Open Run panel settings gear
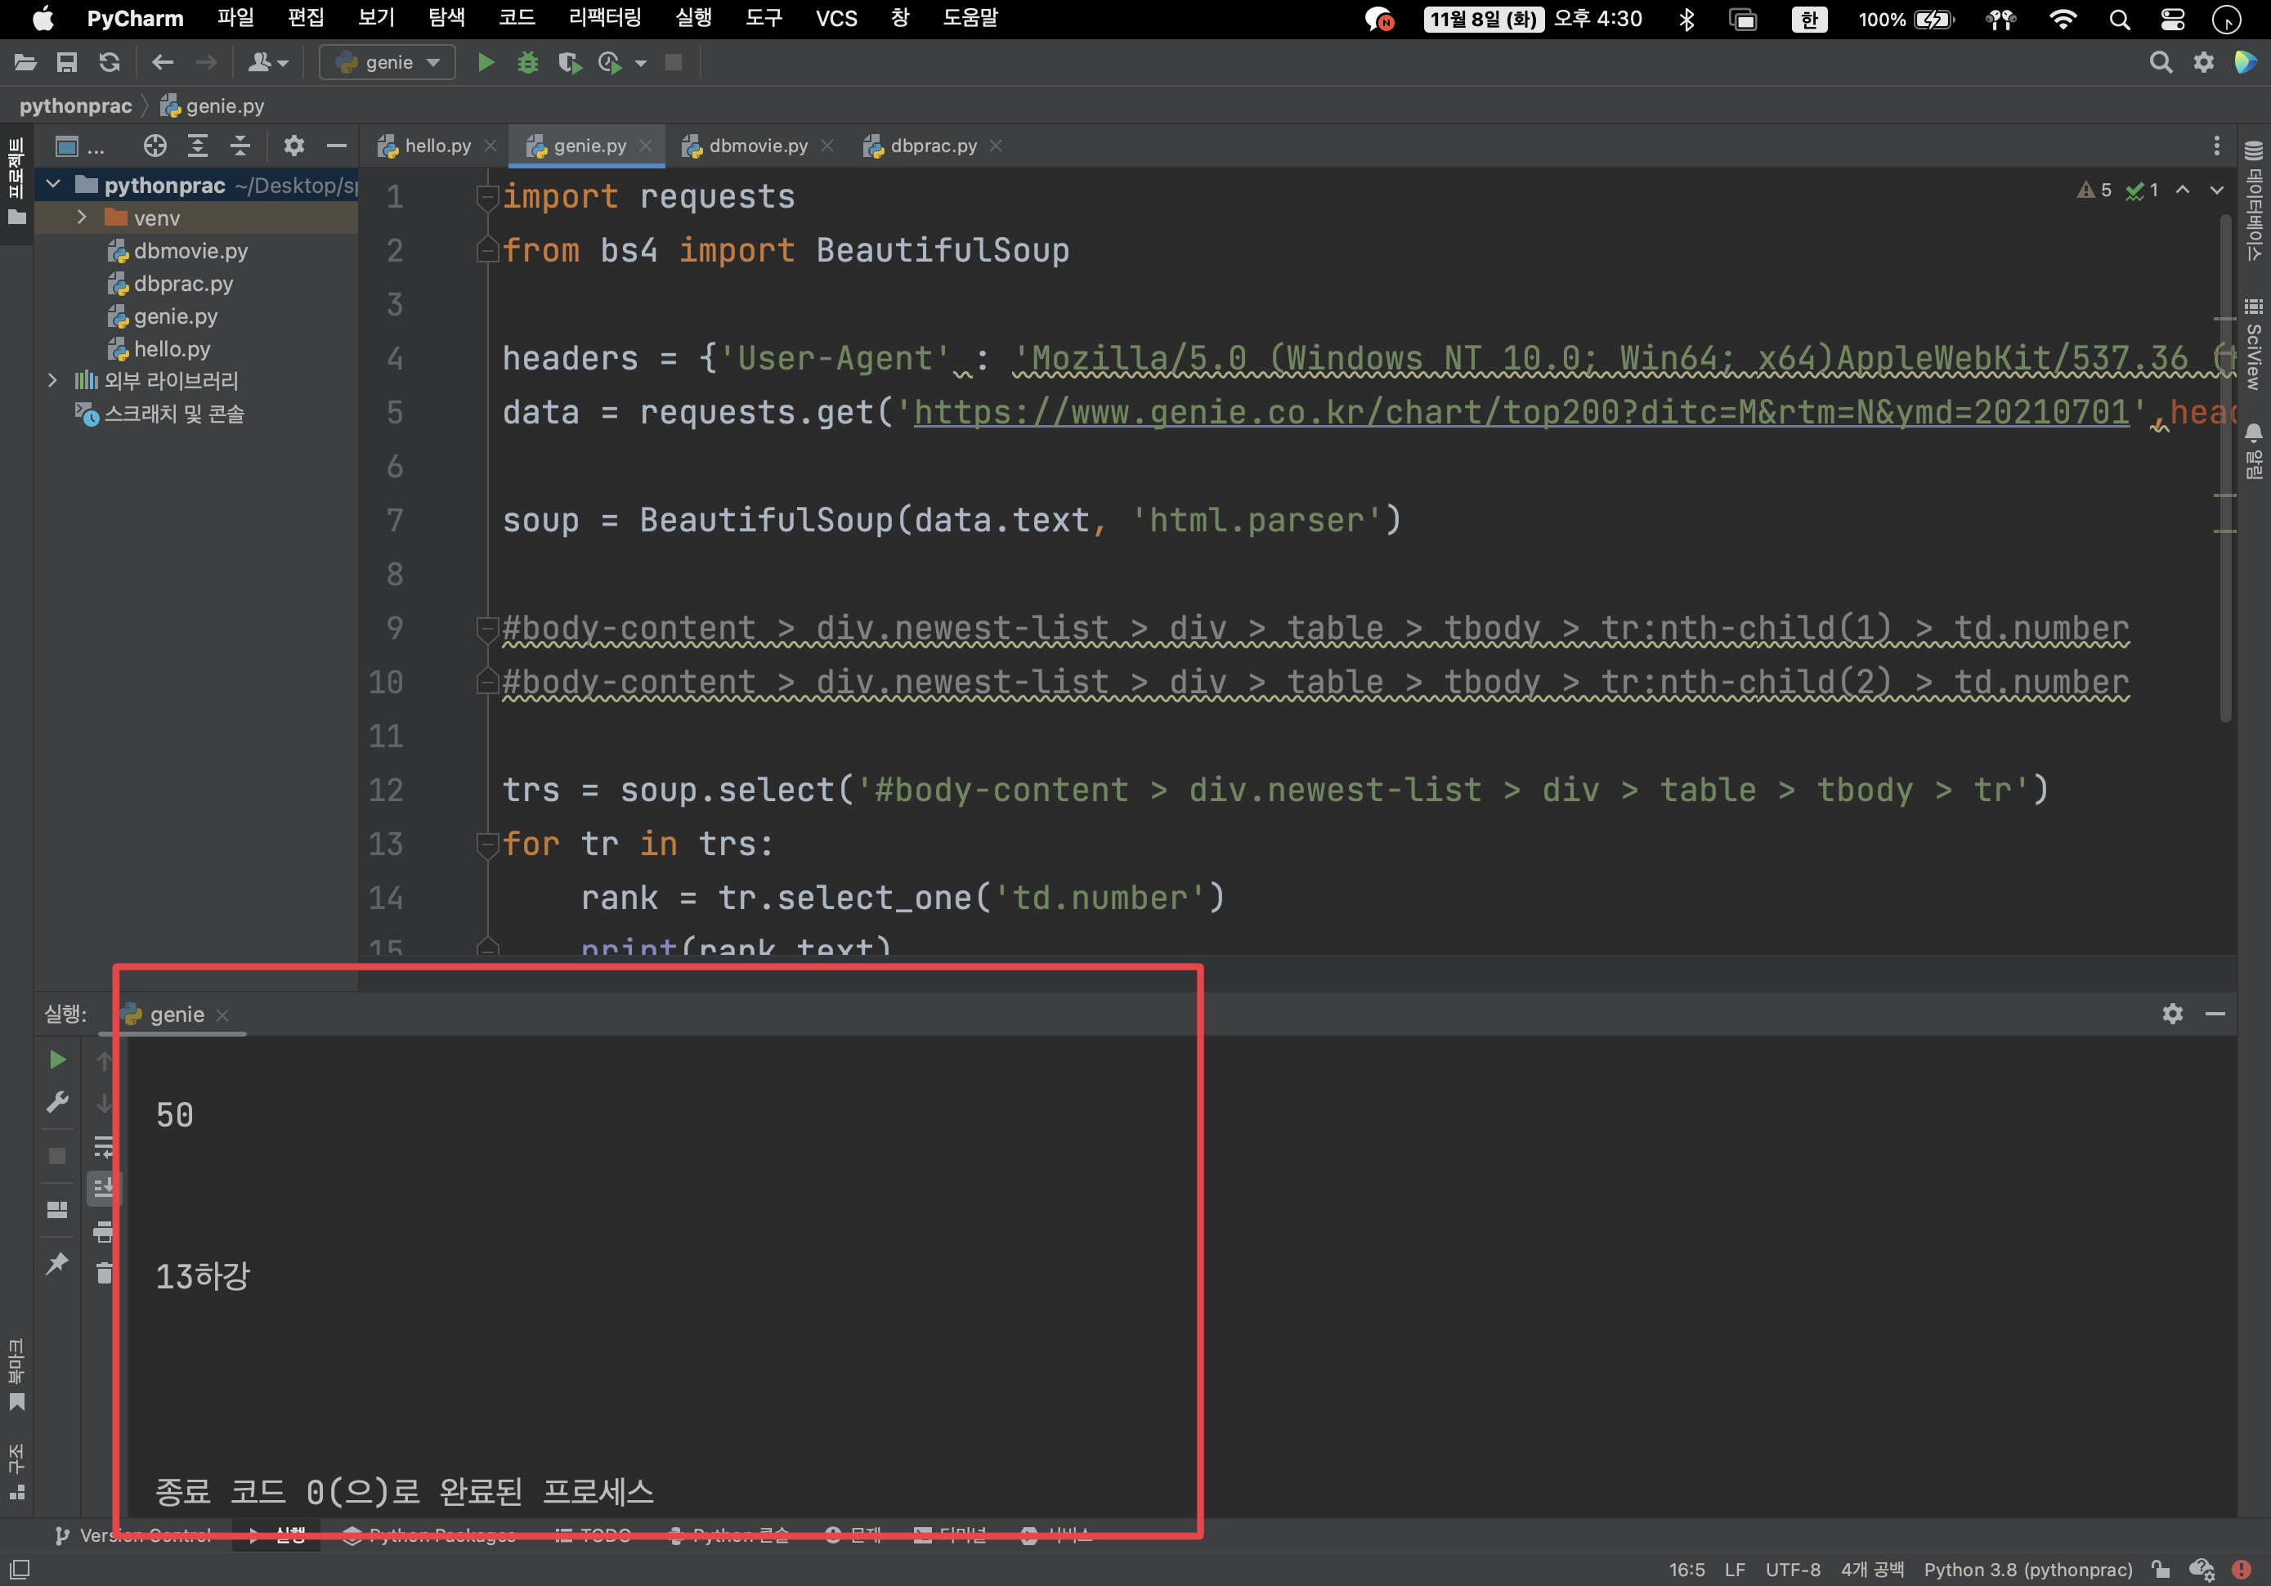2271x1586 pixels. point(2171,1014)
